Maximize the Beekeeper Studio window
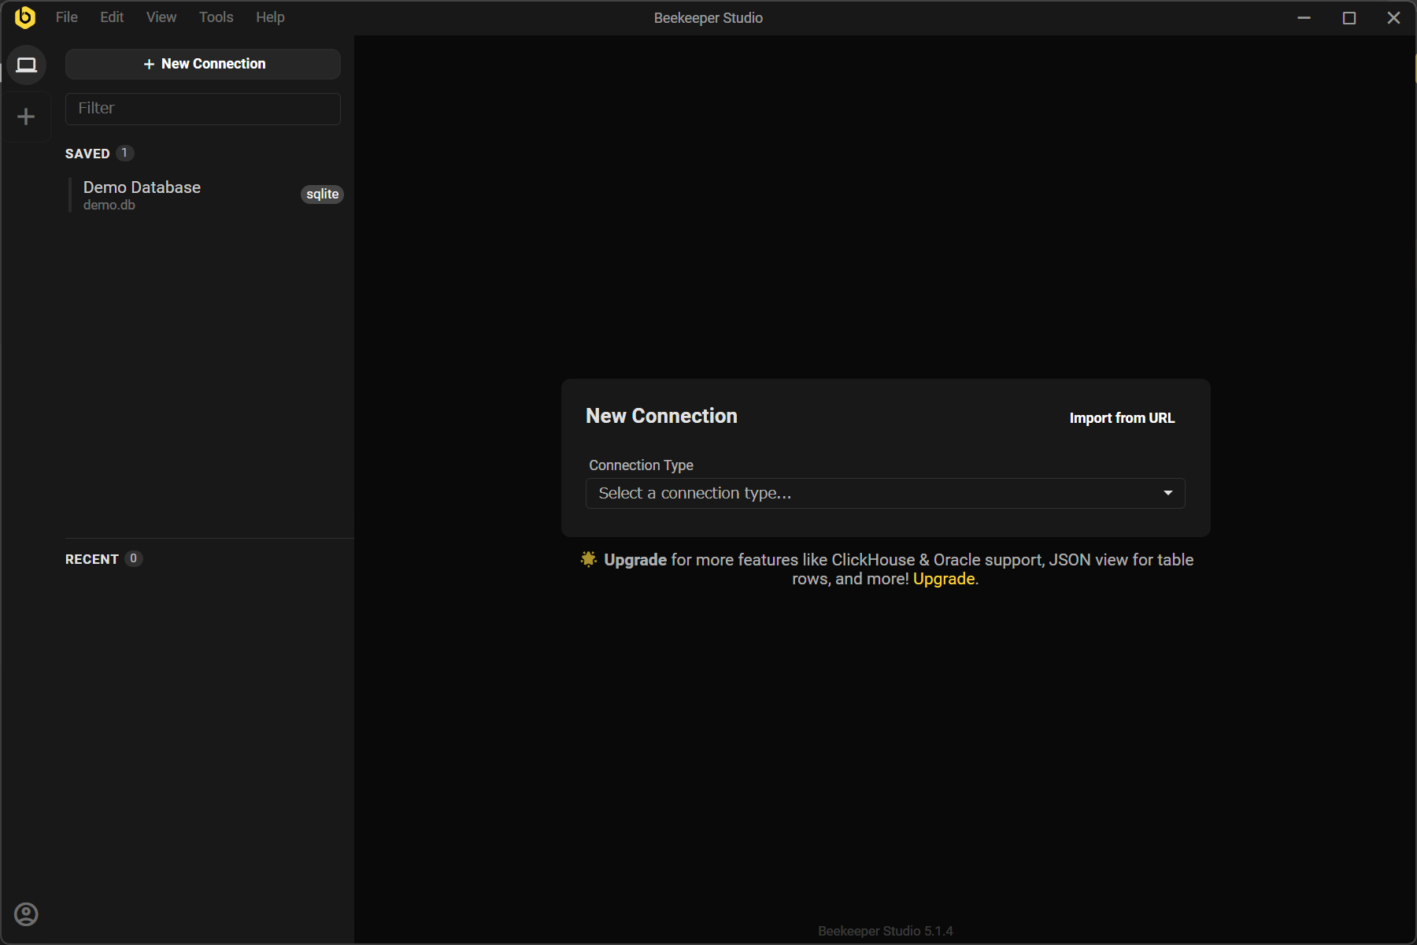This screenshot has width=1417, height=945. pyautogui.click(x=1349, y=17)
